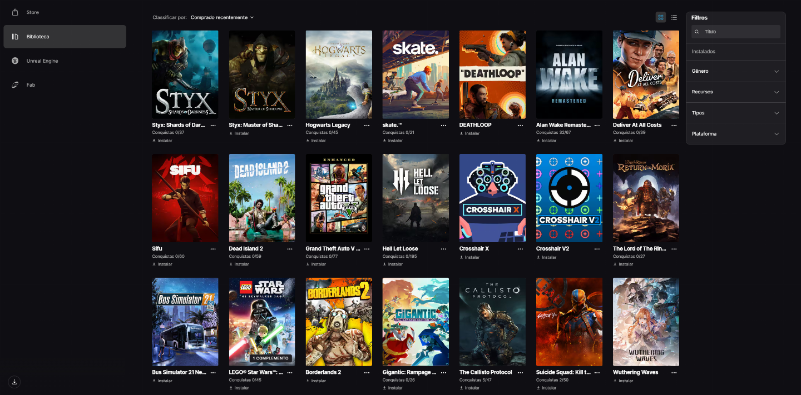Click the Hell Let Loose cover art
This screenshot has width=801, height=395.
tap(416, 198)
